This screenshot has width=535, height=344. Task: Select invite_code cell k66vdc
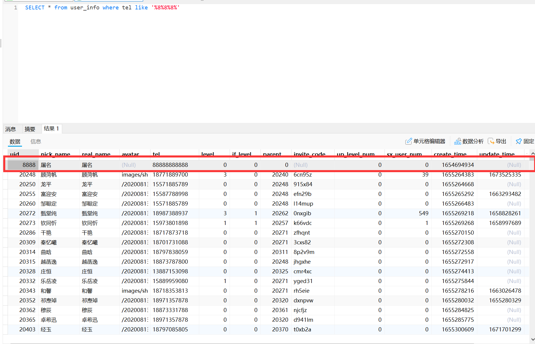[x=313, y=223]
